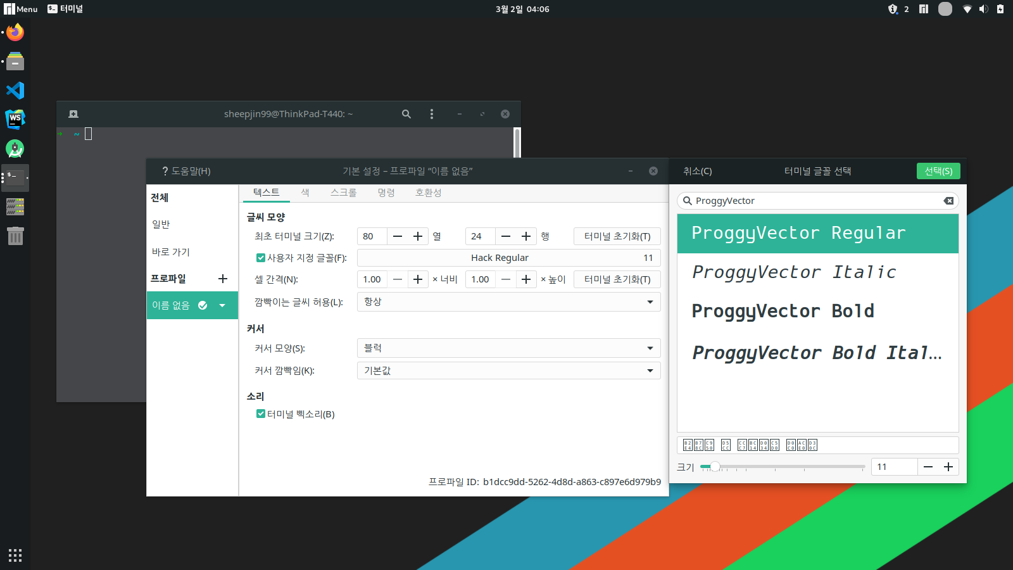Image resolution: width=1013 pixels, height=570 pixels.
Task: Open the security shield tray icon
Action: (x=893, y=9)
